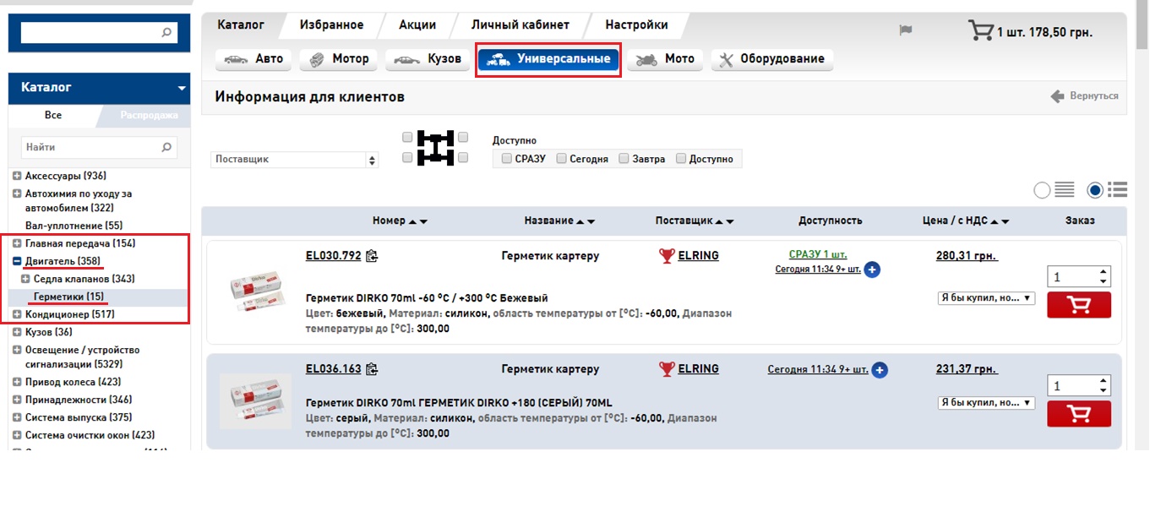
Task: Check the Завтра availability filter
Action: pos(624,159)
